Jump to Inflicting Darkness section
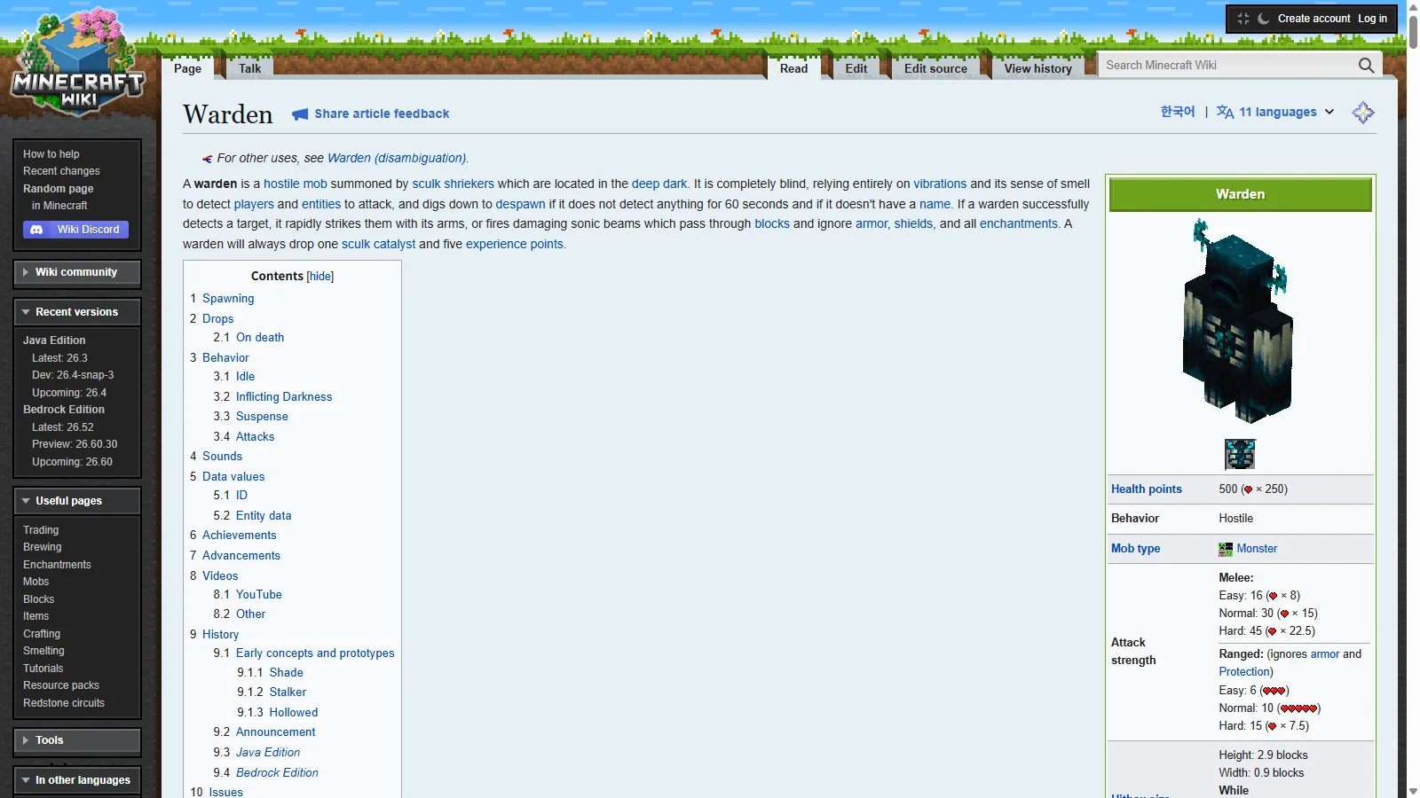1420x798 pixels. click(x=284, y=397)
